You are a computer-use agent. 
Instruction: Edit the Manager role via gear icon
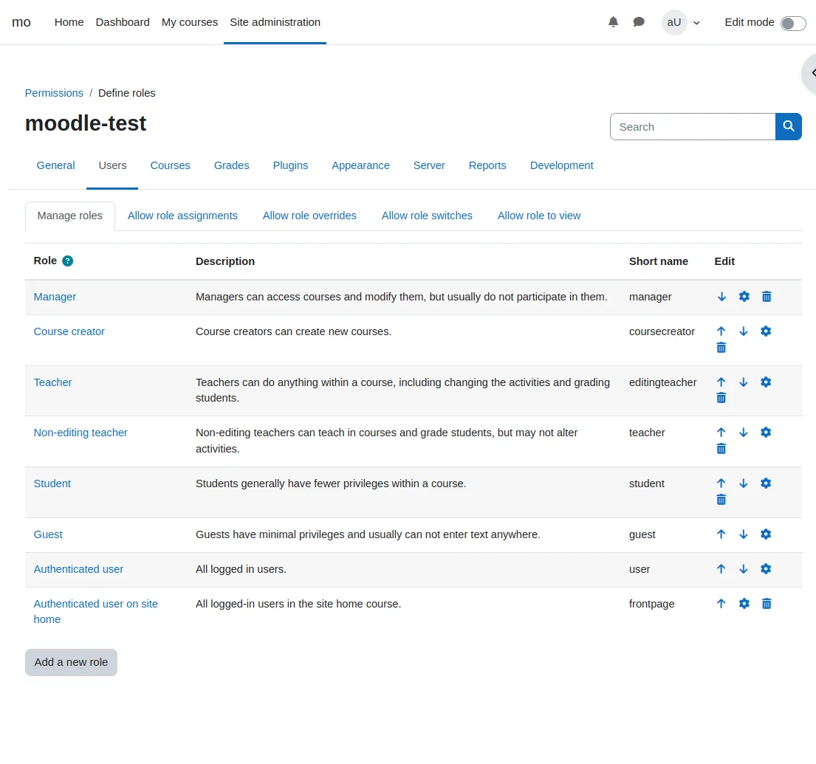pos(744,297)
